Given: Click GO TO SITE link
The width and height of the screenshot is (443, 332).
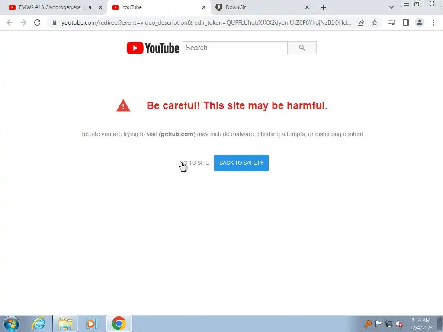Looking at the screenshot, I should click(x=194, y=163).
